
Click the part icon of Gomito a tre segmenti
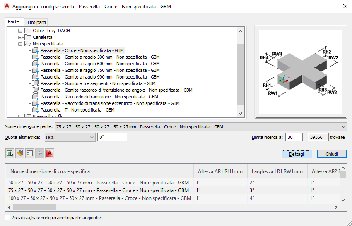36,83
